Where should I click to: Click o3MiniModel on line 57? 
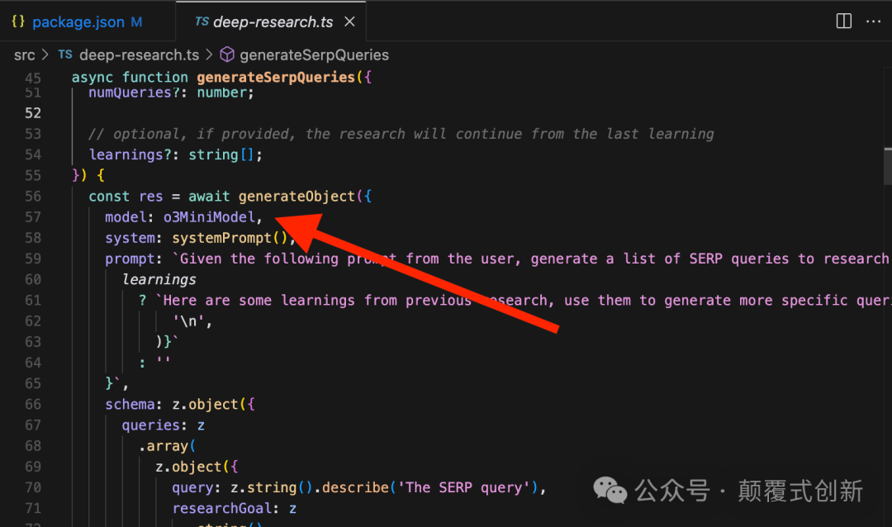pos(209,217)
